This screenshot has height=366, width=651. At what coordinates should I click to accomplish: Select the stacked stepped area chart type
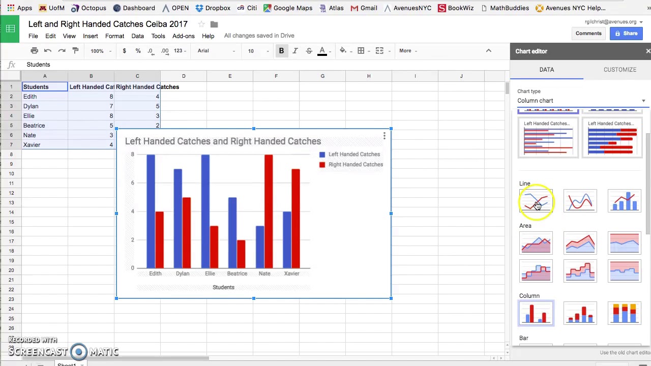coord(580,271)
